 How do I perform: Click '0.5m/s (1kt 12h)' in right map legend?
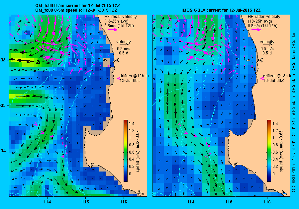coord(262,26)
